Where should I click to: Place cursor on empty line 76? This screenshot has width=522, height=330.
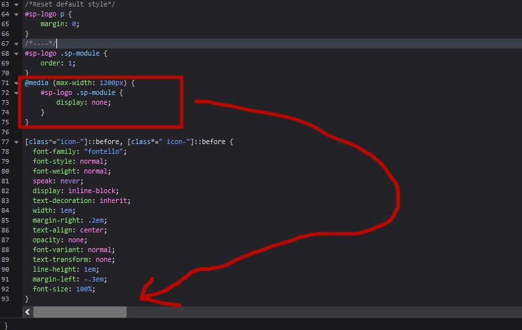pos(131,132)
